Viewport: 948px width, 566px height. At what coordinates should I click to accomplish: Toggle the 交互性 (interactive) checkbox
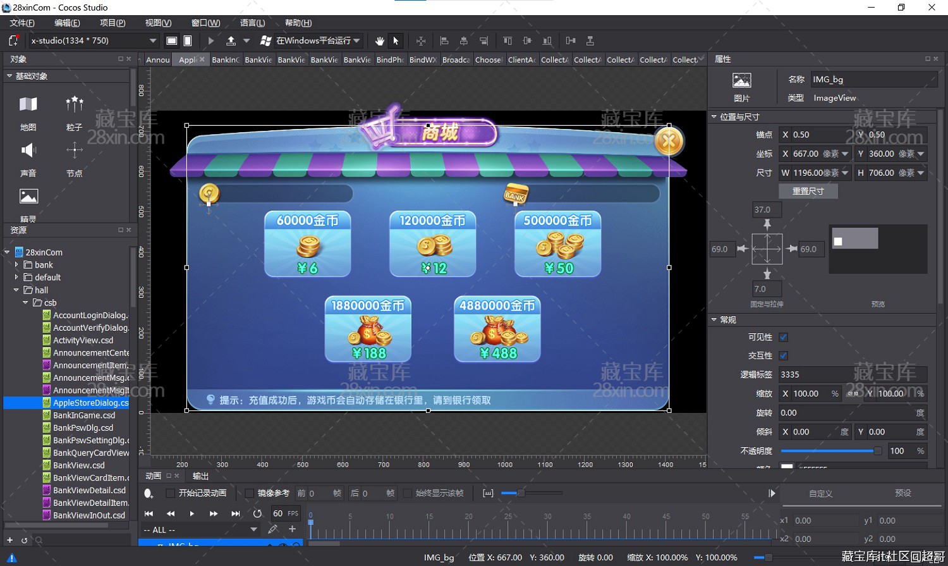[x=784, y=356]
